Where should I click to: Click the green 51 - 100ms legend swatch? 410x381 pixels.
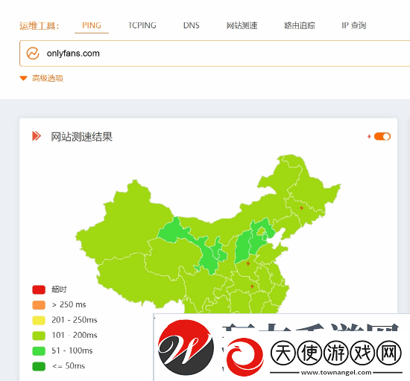point(39,351)
